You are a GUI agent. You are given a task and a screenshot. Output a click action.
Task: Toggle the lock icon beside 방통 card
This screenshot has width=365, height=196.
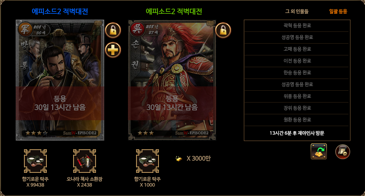[113, 30]
